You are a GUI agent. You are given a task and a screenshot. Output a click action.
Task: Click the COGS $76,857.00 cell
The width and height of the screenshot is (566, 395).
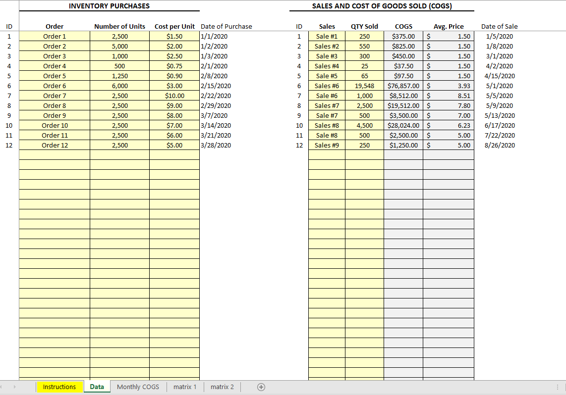point(403,86)
